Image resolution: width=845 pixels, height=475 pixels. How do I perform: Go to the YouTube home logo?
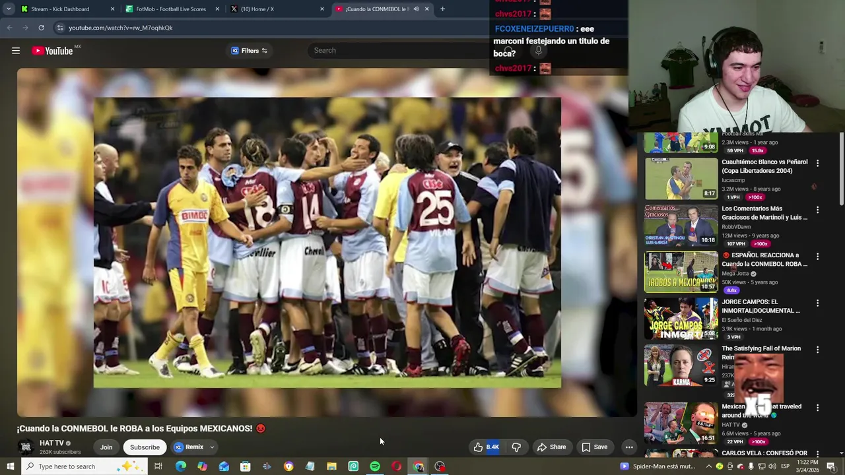[52, 51]
